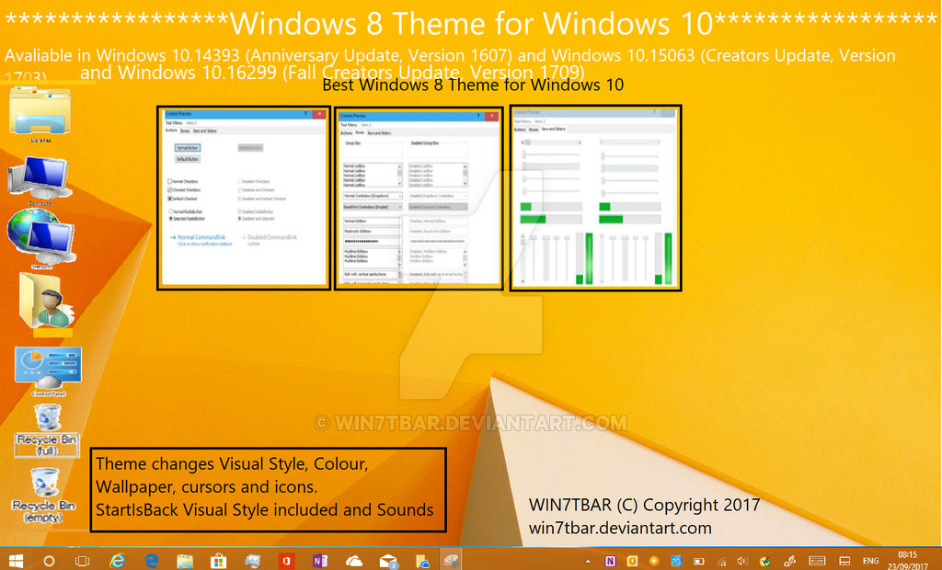The width and height of the screenshot is (942, 570).
Task: Launch Microsoft Edge from the taskbar
Action: (152, 561)
